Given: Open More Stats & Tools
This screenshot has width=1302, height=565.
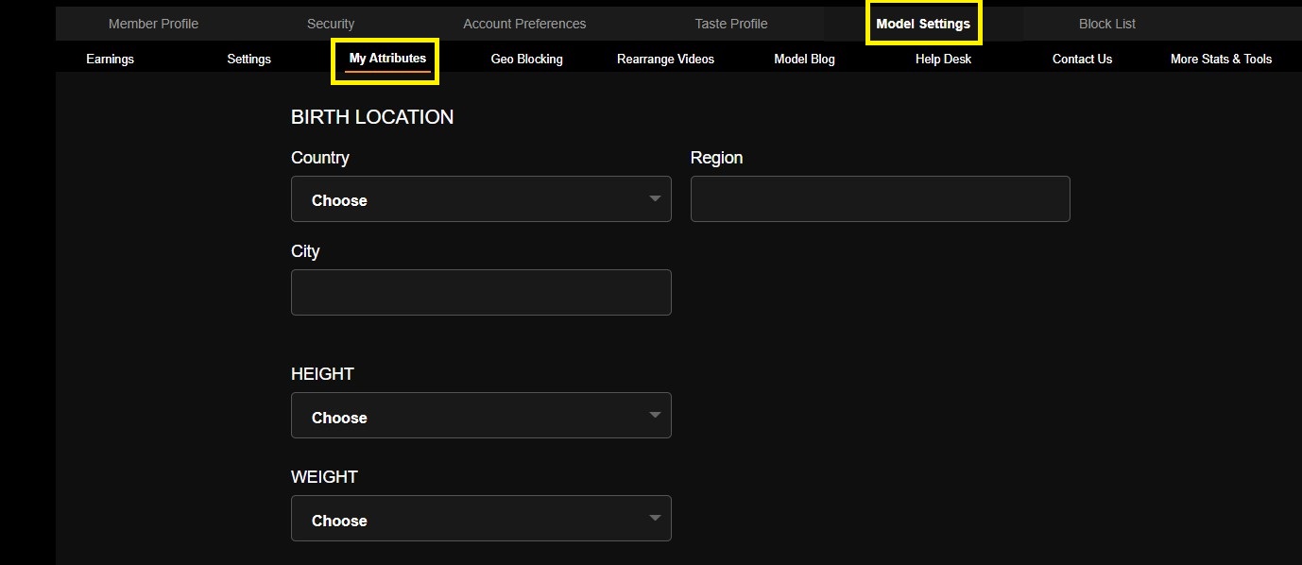Looking at the screenshot, I should click(x=1221, y=59).
